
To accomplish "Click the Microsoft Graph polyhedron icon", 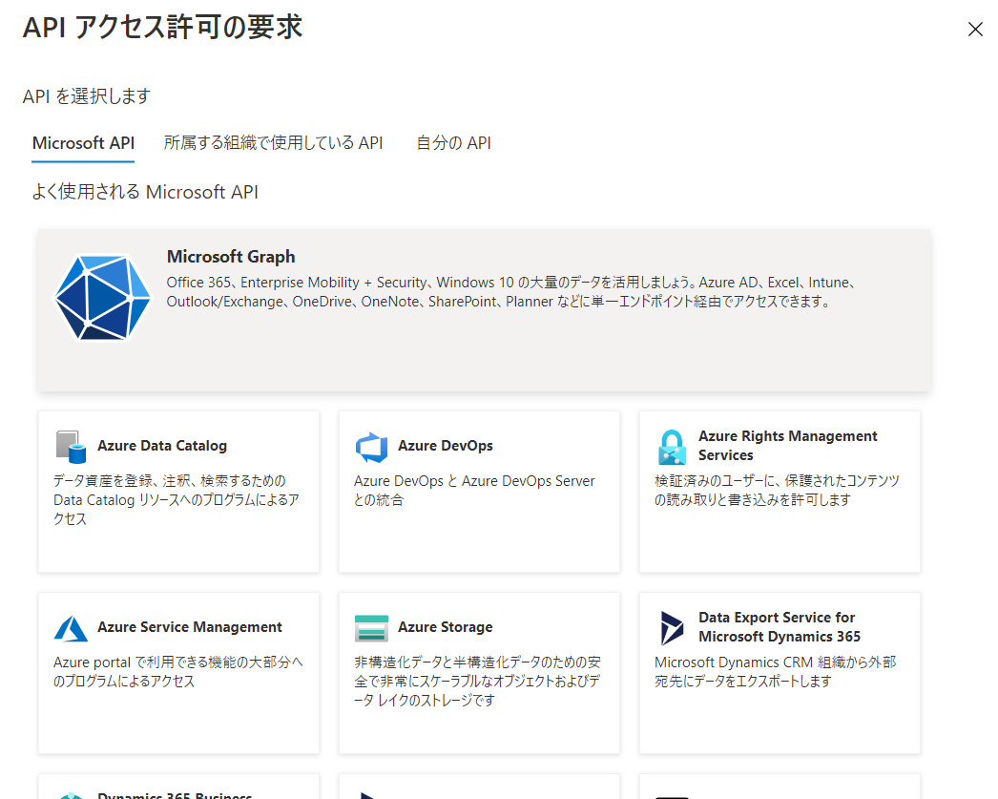I will coord(102,297).
